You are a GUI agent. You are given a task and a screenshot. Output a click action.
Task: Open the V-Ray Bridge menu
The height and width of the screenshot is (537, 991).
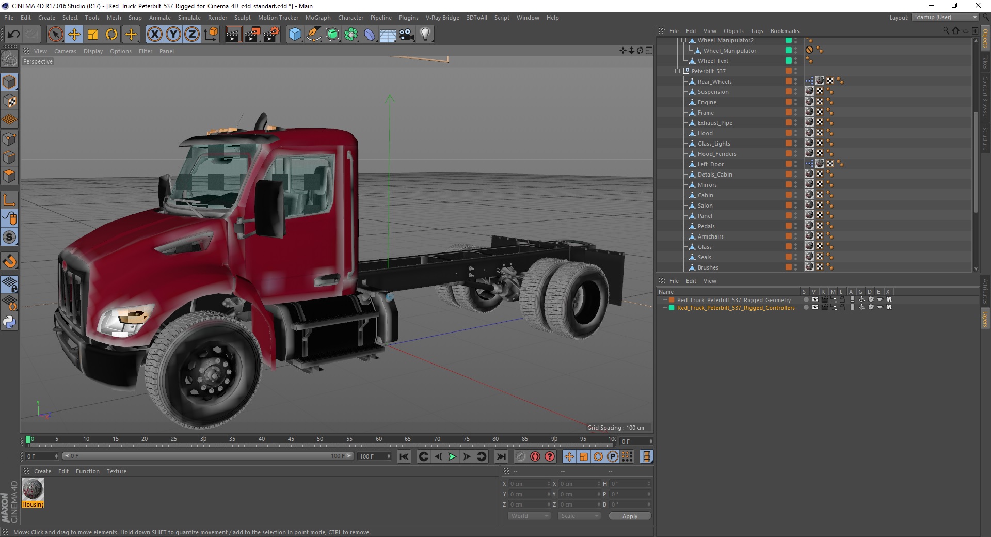pyautogui.click(x=442, y=18)
